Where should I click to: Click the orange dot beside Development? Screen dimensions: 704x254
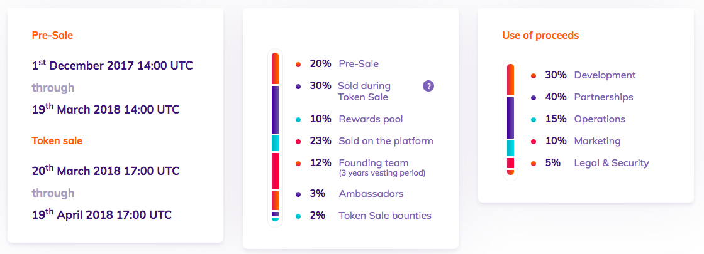(534, 76)
